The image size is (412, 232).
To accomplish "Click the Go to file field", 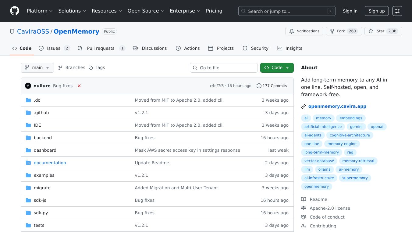I will click(224, 68).
